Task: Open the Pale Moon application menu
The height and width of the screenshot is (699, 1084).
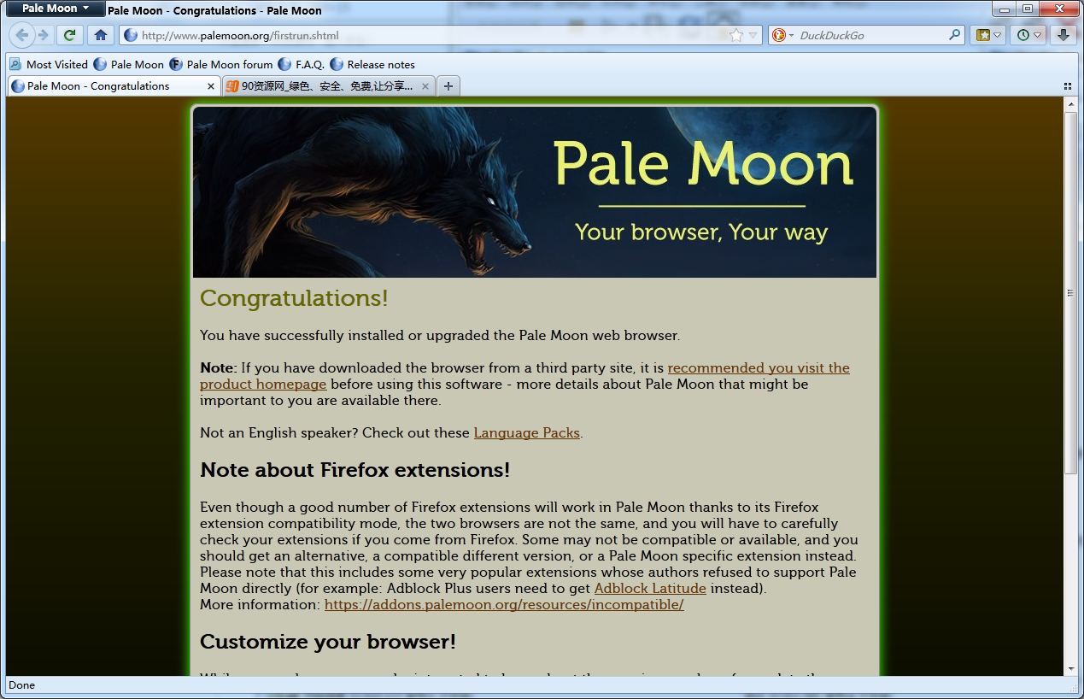Action: click(56, 9)
